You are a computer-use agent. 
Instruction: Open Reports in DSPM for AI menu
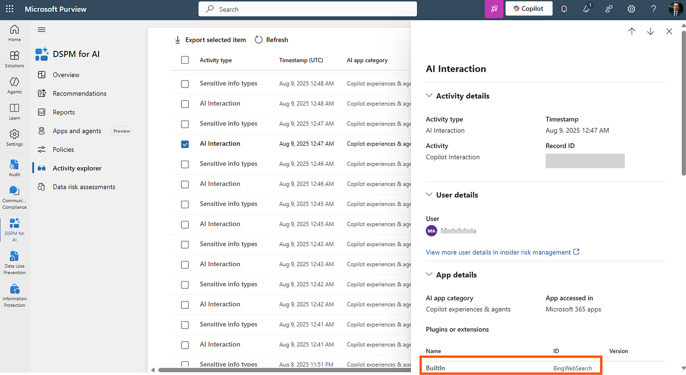(64, 112)
